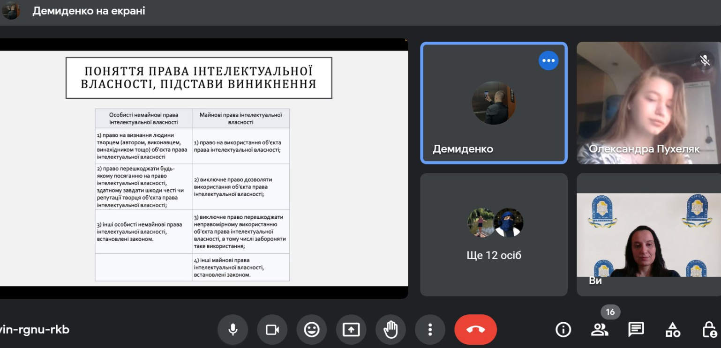This screenshot has height=348, width=721.
Task: Click the muted mic indicator on Олександра's tile
Action: tap(704, 60)
